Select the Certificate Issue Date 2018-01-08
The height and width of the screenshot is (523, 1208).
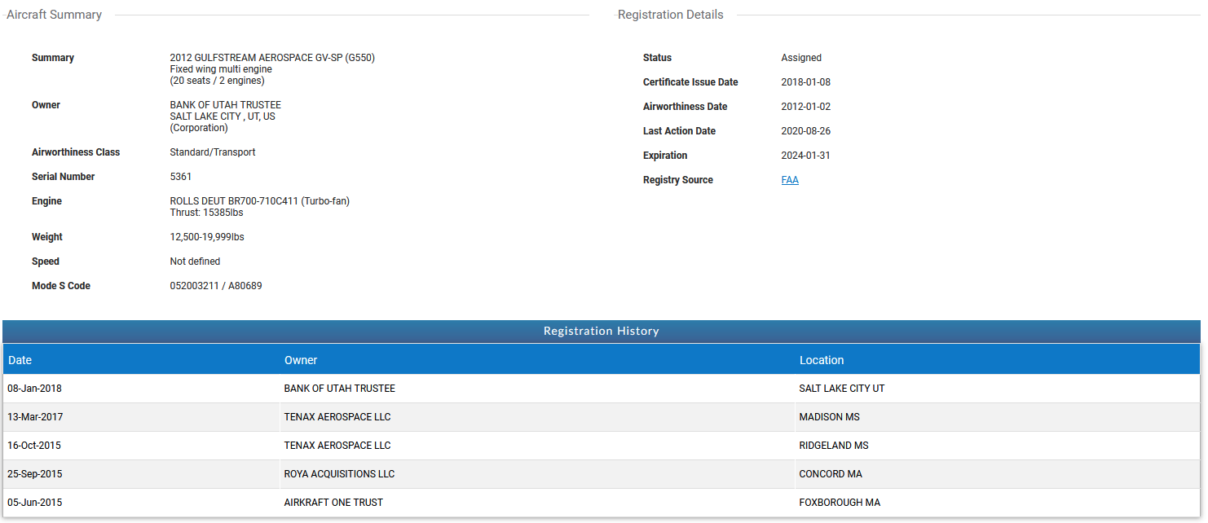[x=806, y=82]
